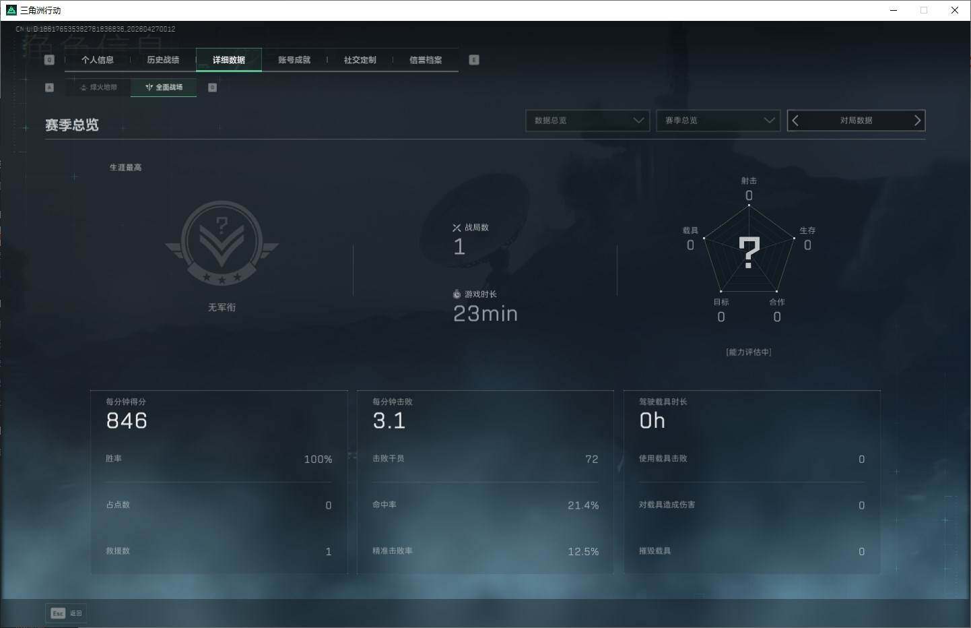Click the 72 operators defeated value
The width and height of the screenshot is (971, 628).
click(x=592, y=460)
